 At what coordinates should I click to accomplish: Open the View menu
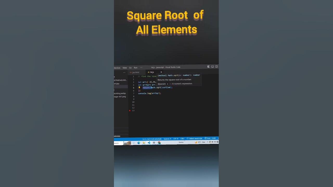pyautogui.click(x=125, y=68)
